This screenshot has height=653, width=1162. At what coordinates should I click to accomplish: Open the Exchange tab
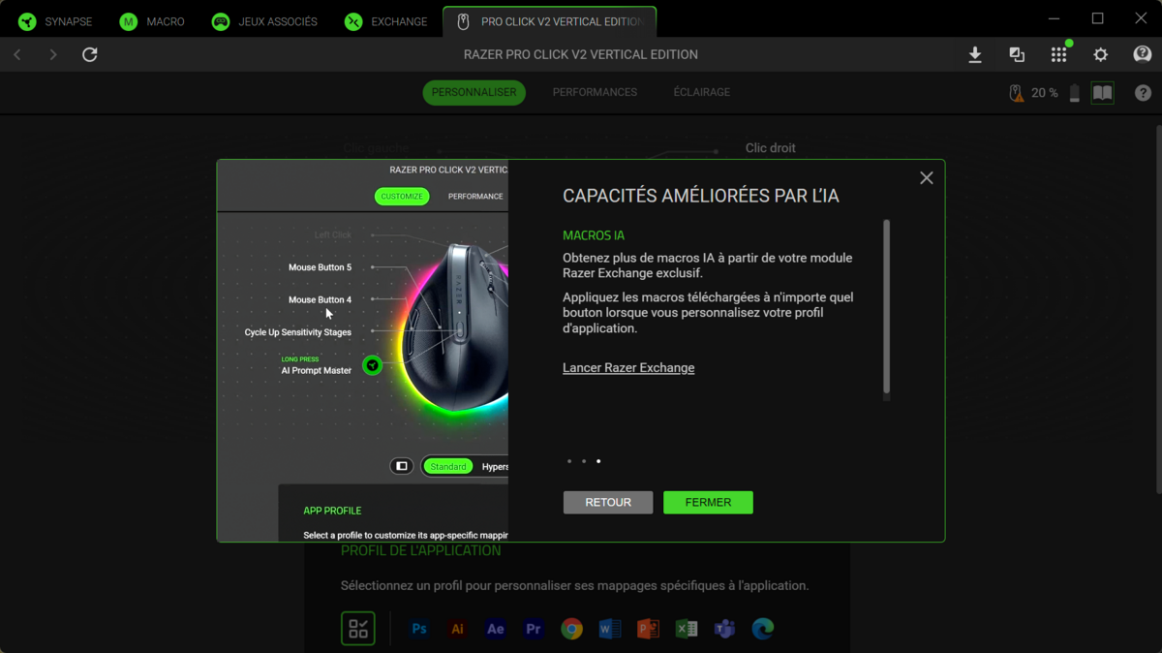[386, 21]
